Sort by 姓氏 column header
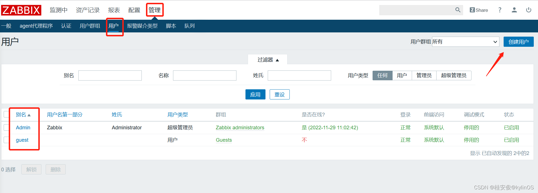Viewport: 538px width, 193px height. point(117,115)
